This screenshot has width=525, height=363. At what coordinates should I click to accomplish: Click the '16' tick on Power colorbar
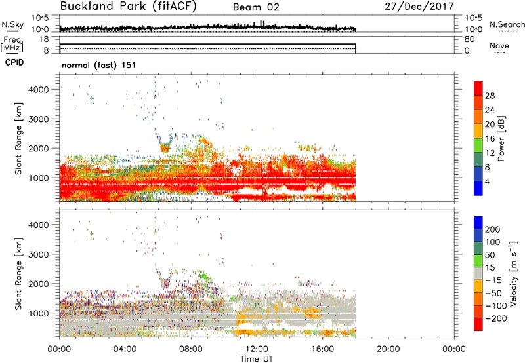[x=490, y=139]
